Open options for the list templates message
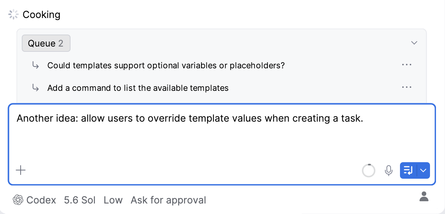Image resolution: width=445 pixels, height=214 pixels. (x=407, y=87)
